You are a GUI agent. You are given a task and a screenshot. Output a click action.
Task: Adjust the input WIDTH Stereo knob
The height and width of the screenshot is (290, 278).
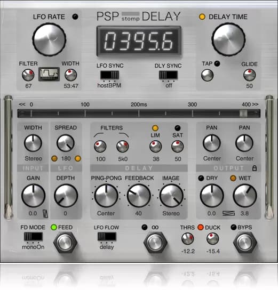[x=33, y=143]
